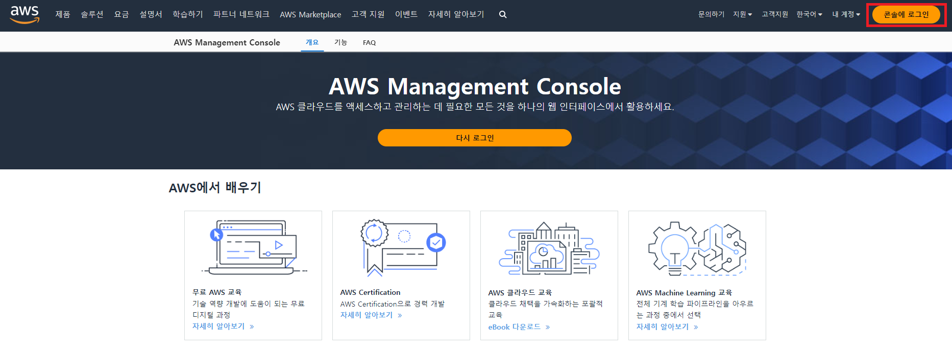952x352 pixels.
Task: Expand the 한국어 language dropdown
Action: click(809, 14)
